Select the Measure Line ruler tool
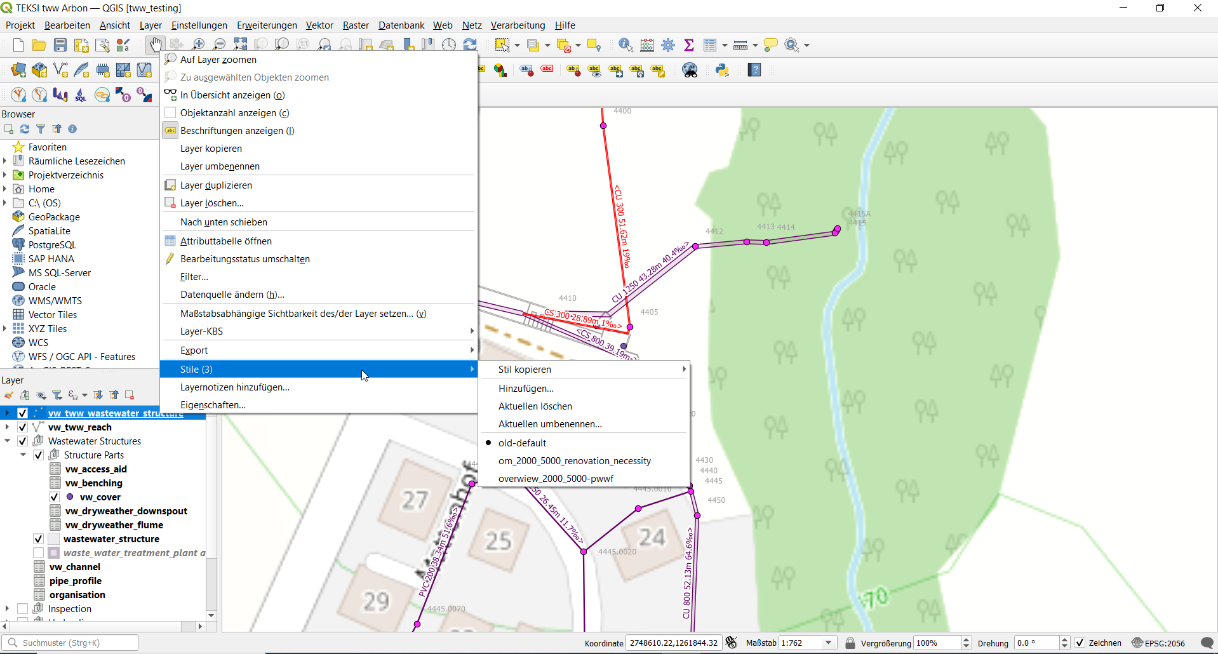This screenshot has width=1218, height=654. point(740,45)
